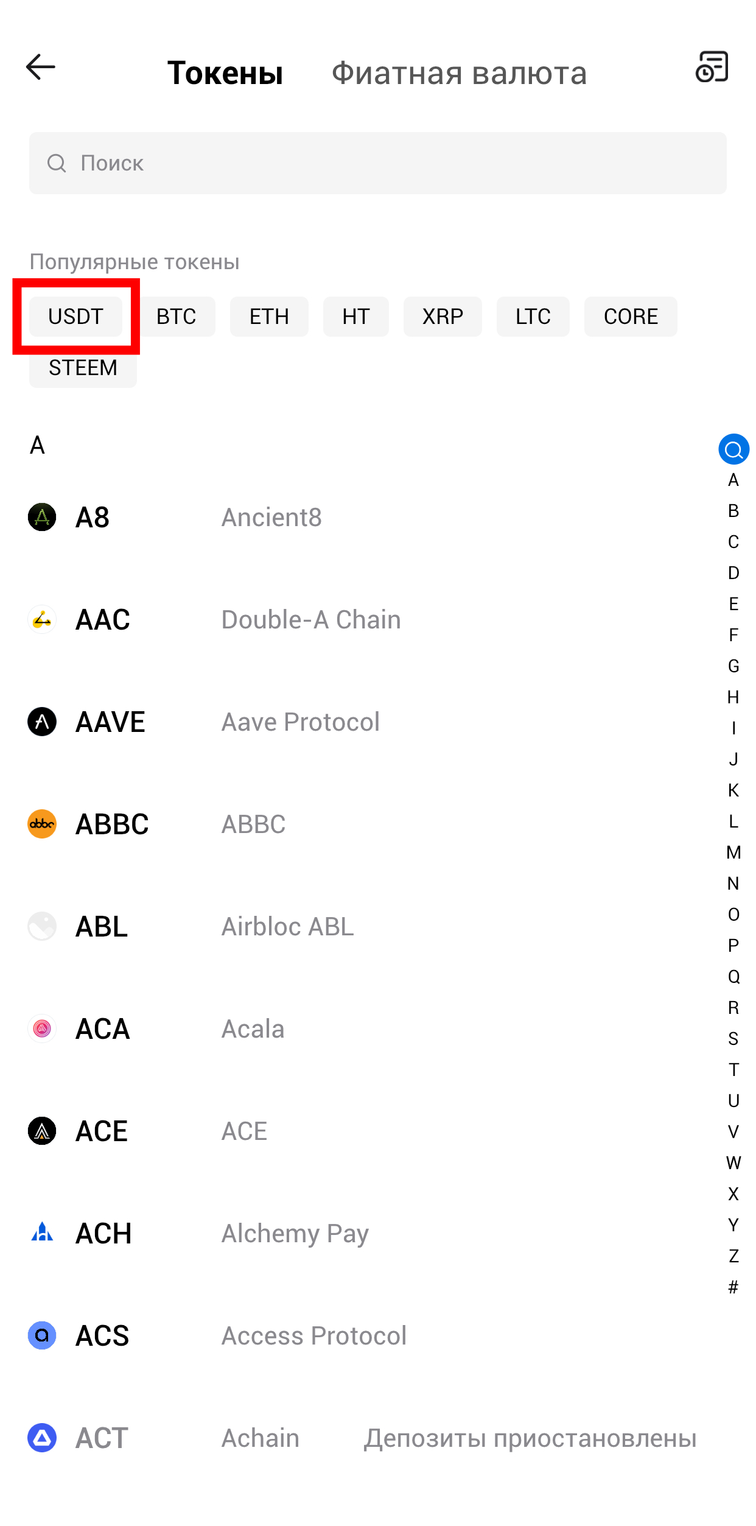The image size is (756, 1526).
Task: Pick the STEEM popular token chip
Action: click(83, 368)
